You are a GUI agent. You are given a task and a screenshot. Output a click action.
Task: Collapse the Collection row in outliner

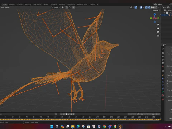click(164, 13)
